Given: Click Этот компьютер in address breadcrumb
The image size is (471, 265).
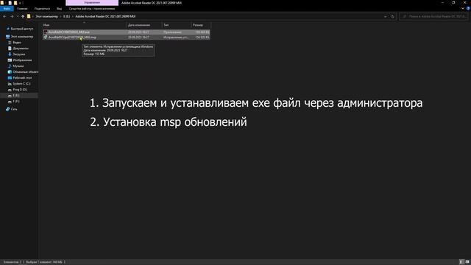Looking at the screenshot, I should (47, 16).
